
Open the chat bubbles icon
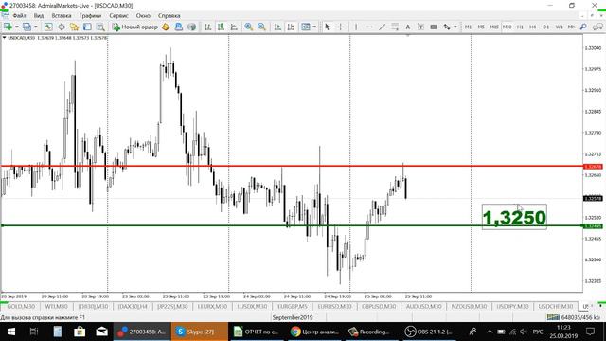pyautogui.click(x=597, y=27)
